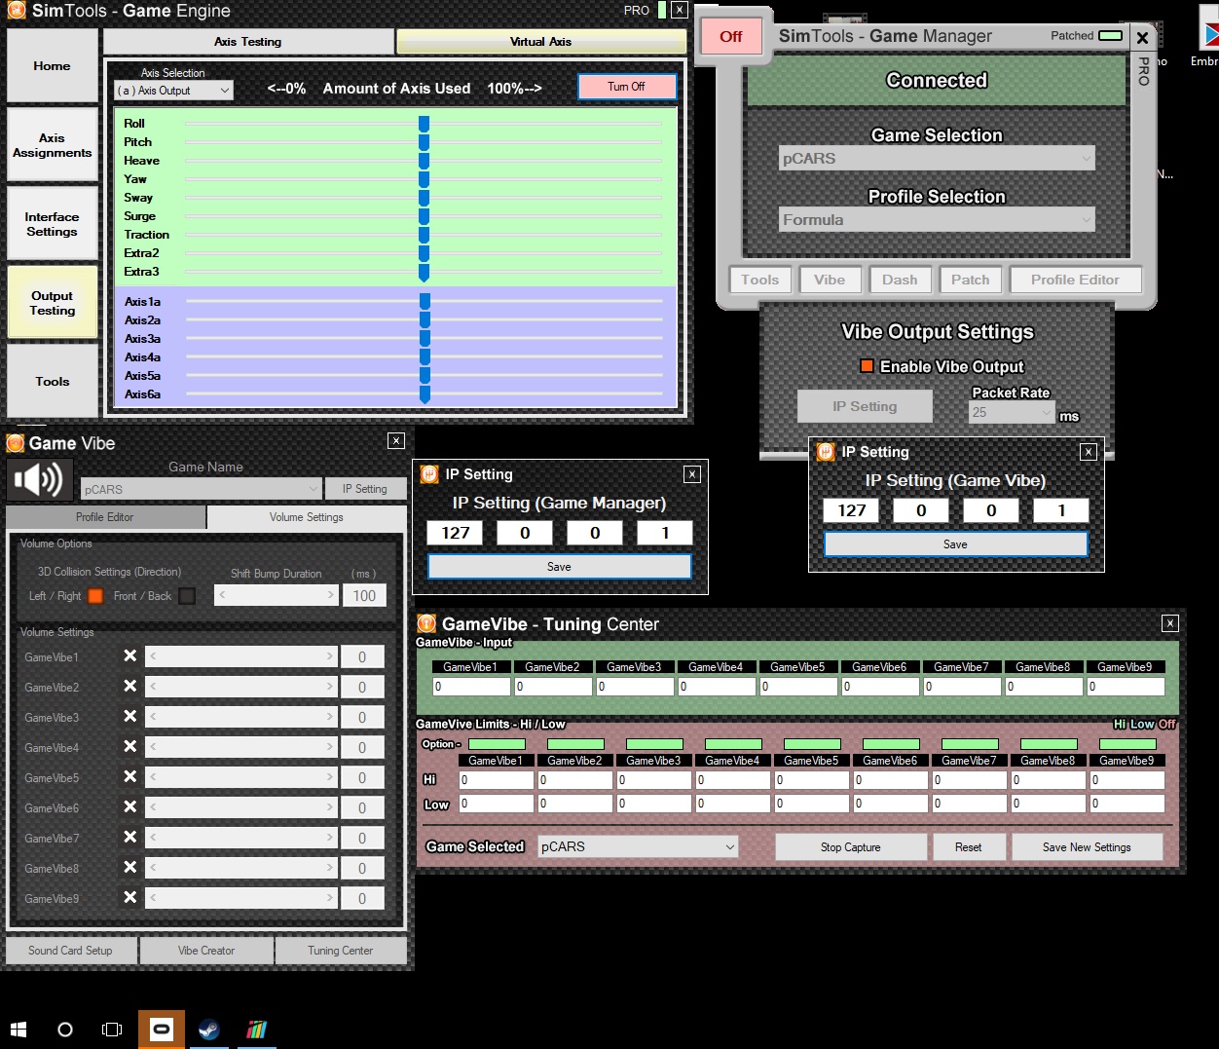Click the logo icon in Game Vibe IP Setting

(x=826, y=452)
